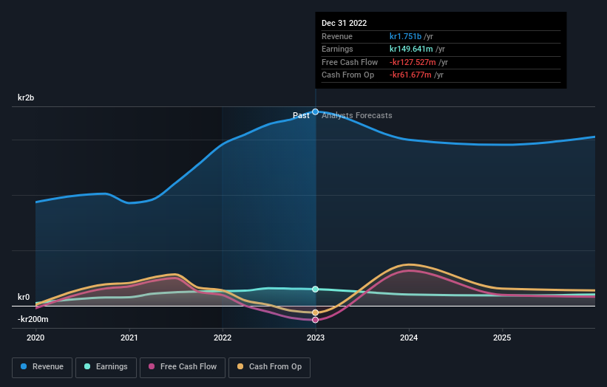Click the 2024 x-axis label

pos(409,338)
